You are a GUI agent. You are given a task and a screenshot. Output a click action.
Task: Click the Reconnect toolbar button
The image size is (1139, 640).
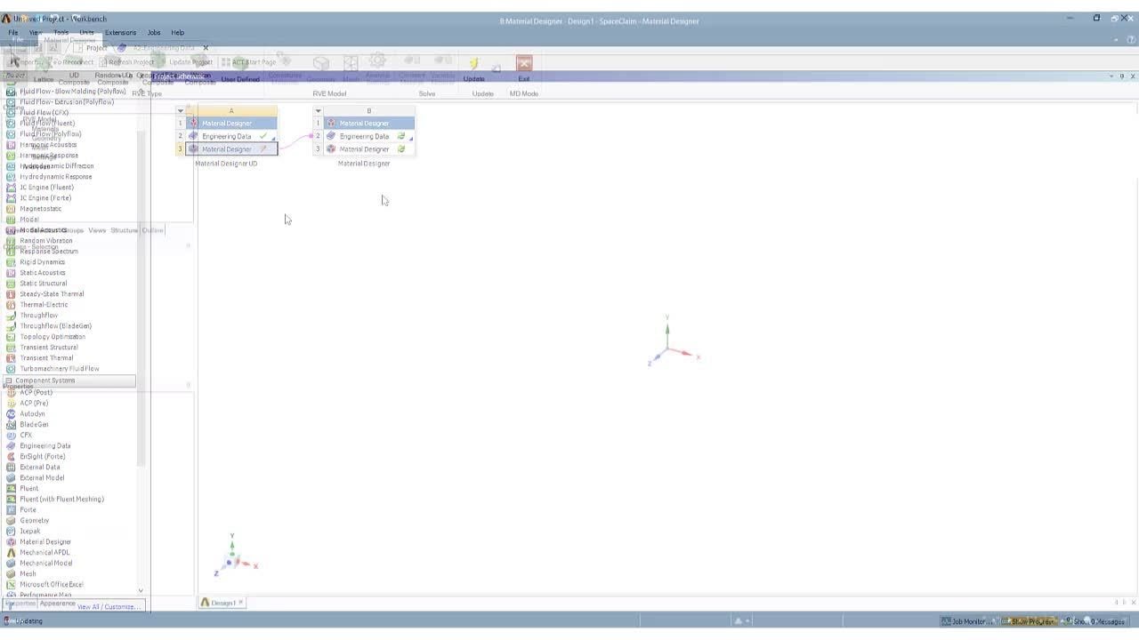tap(72, 62)
